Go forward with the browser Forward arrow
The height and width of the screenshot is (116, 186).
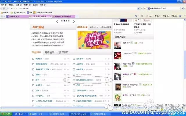point(6,8)
